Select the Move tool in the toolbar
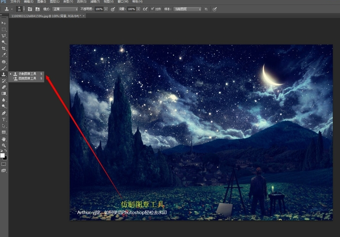Screen dimensions: 340x237 4,22
